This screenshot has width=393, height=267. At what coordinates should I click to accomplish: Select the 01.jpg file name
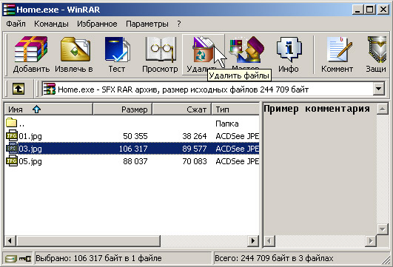[30, 136]
